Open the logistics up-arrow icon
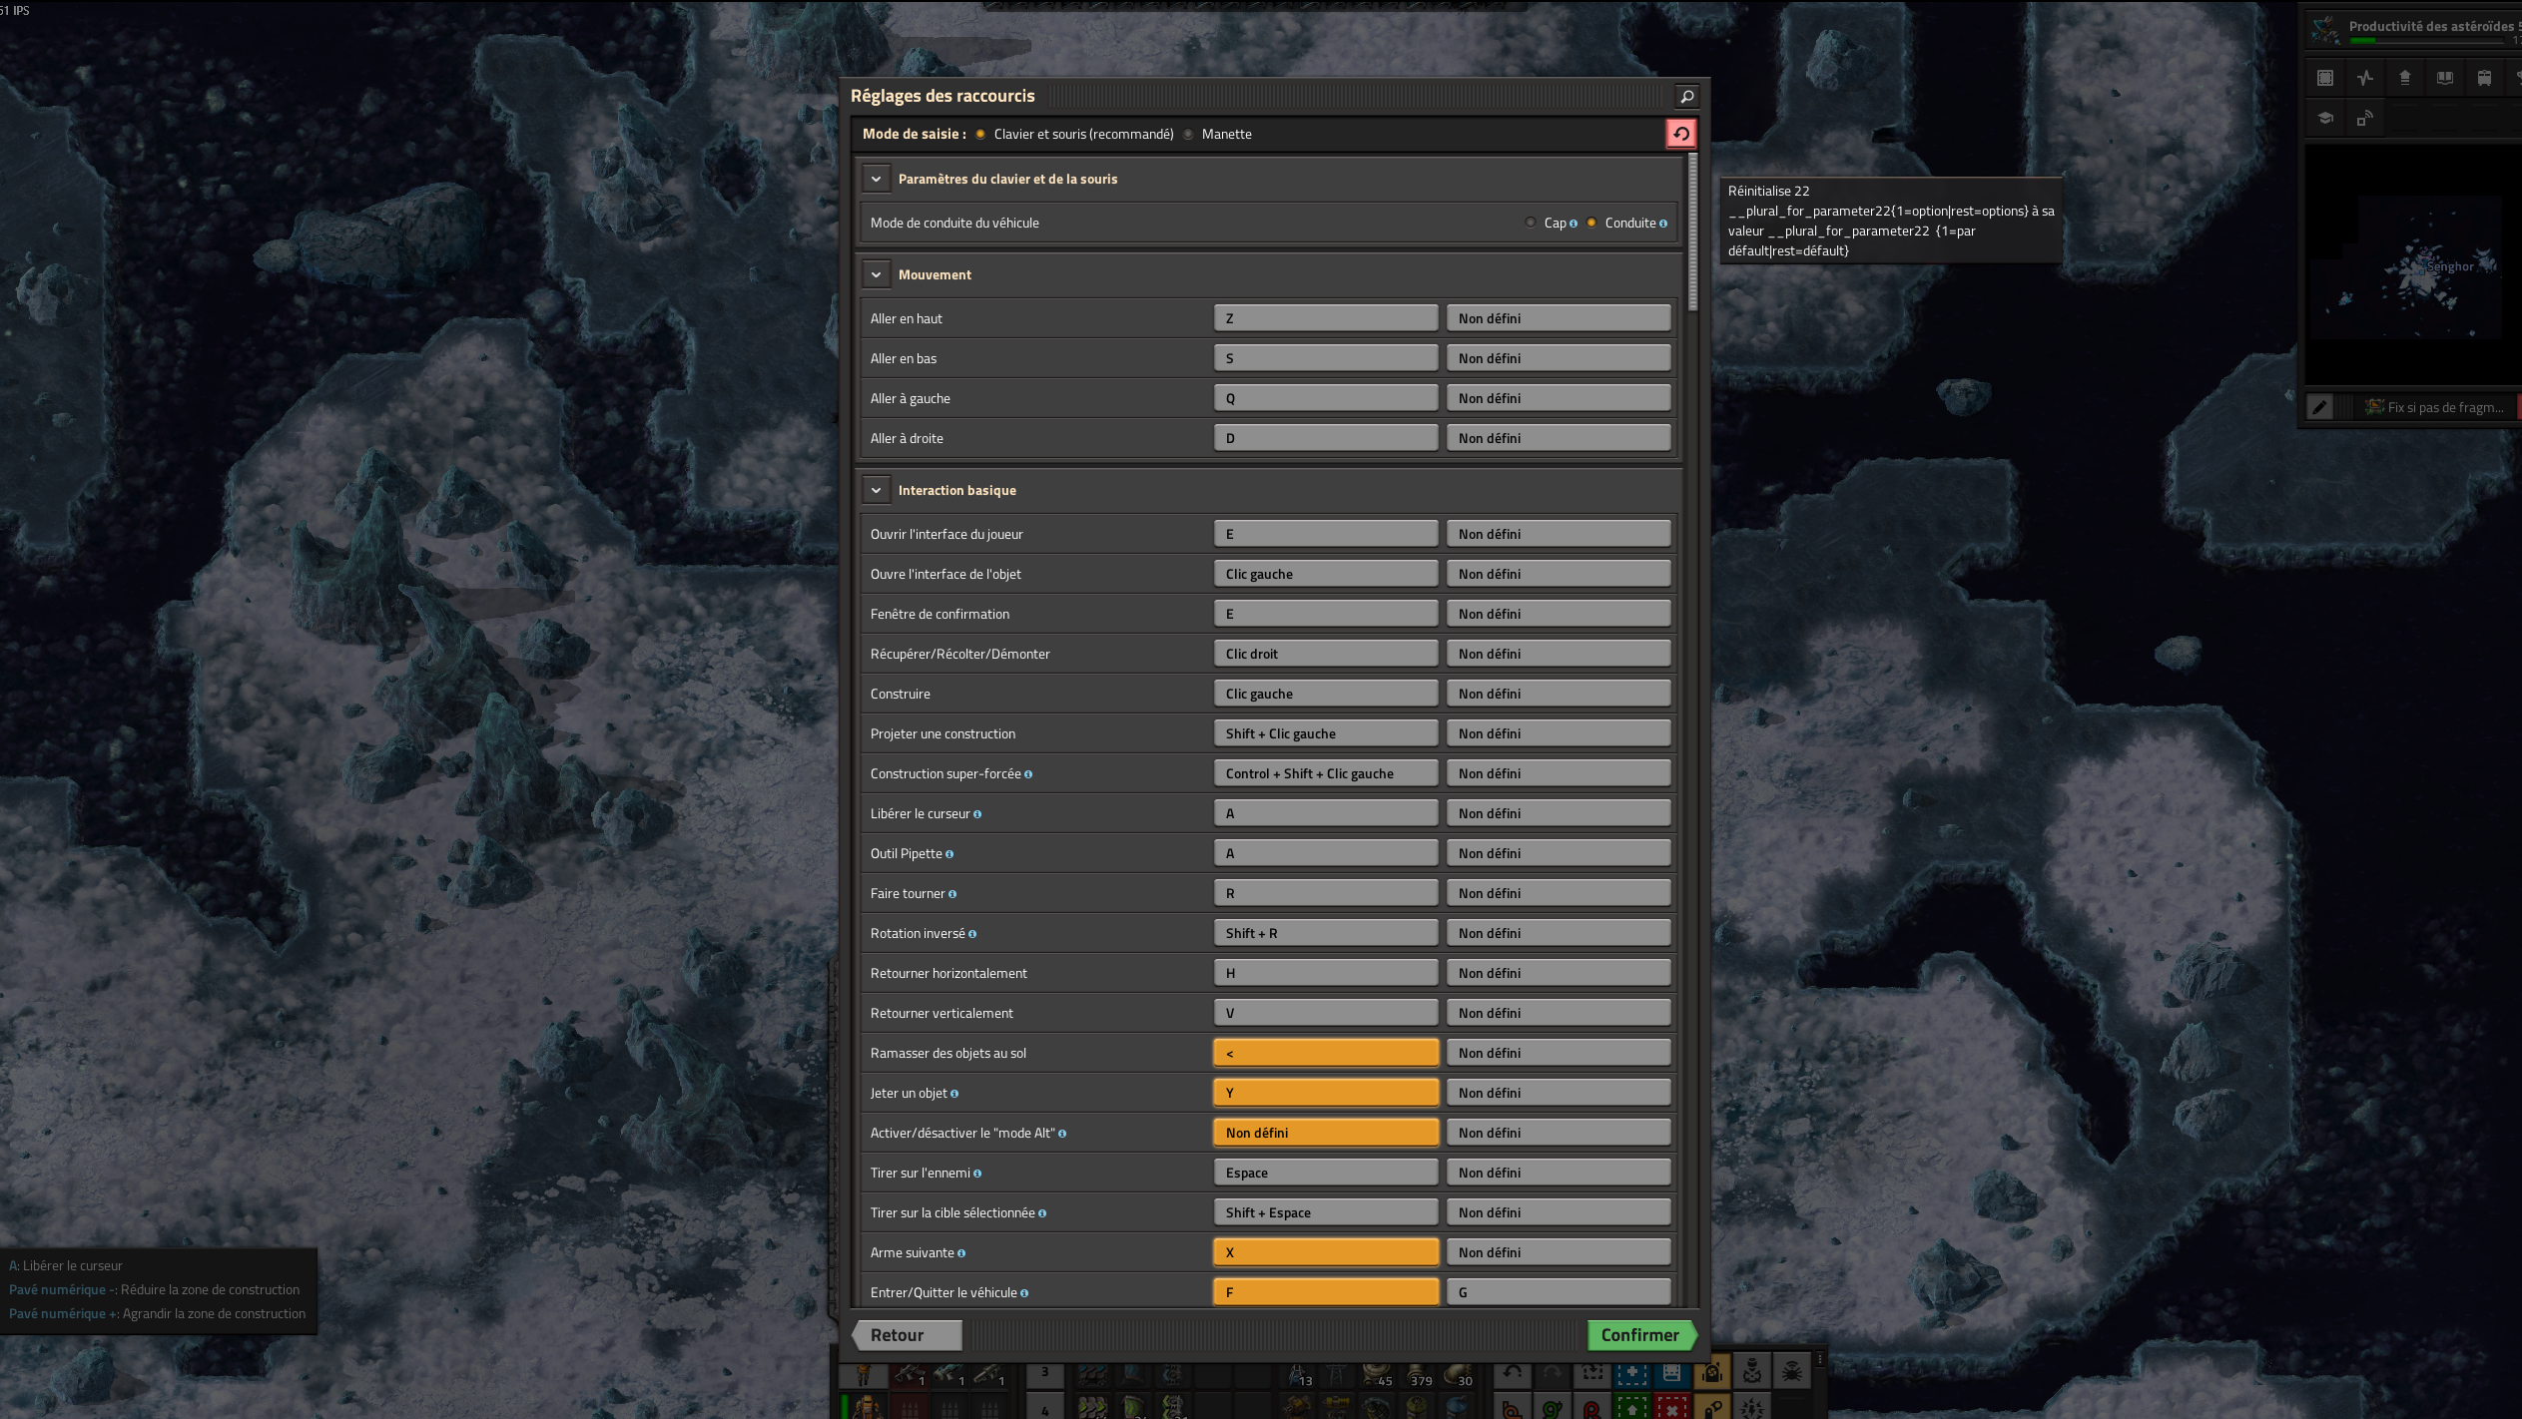The height and width of the screenshot is (1419, 2522). (x=2405, y=78)
